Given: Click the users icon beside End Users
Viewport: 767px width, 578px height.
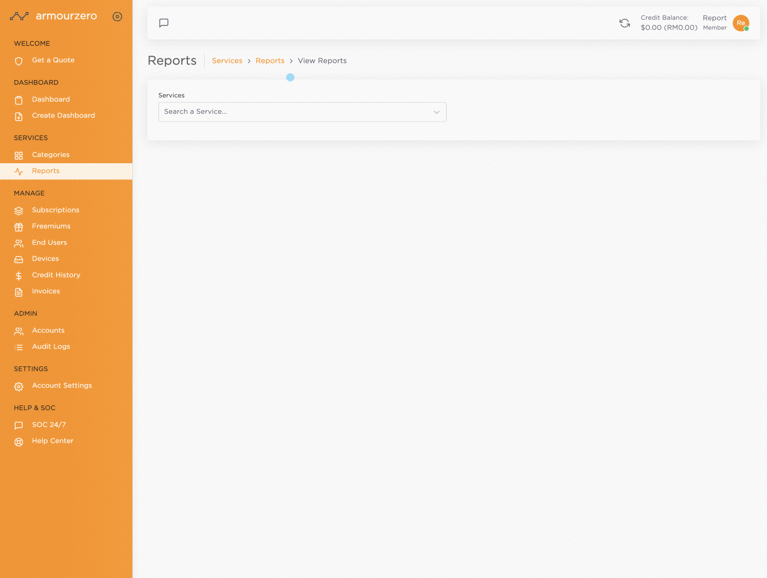Looking at the screenshot, I should coord(19,243).
